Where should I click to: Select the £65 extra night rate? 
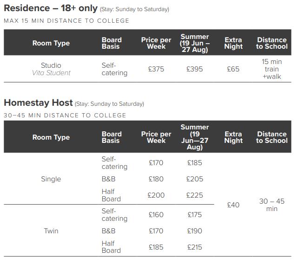pos(233,69)
